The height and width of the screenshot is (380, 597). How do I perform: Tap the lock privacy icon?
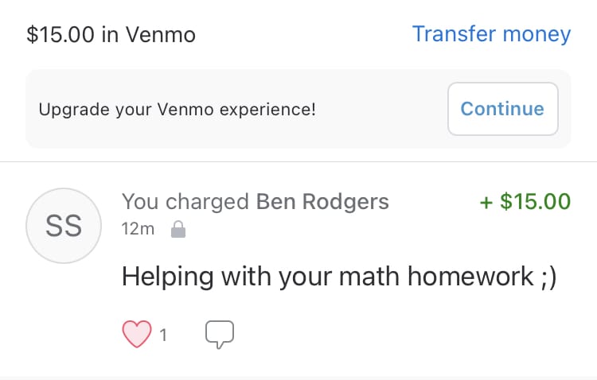(x=178, y=229)
